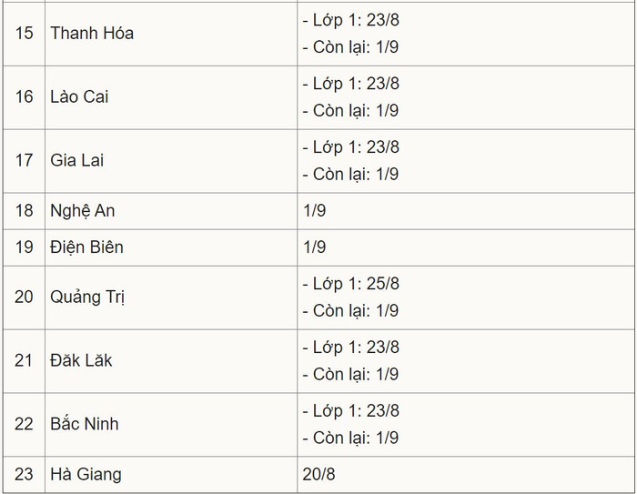637x494 pixels.
Task: Select the Bắc Ninh province cell
Action: (85, 424)
